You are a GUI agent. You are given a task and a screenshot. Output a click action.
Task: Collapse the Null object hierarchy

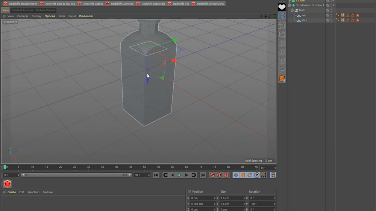tap(292, 10)
